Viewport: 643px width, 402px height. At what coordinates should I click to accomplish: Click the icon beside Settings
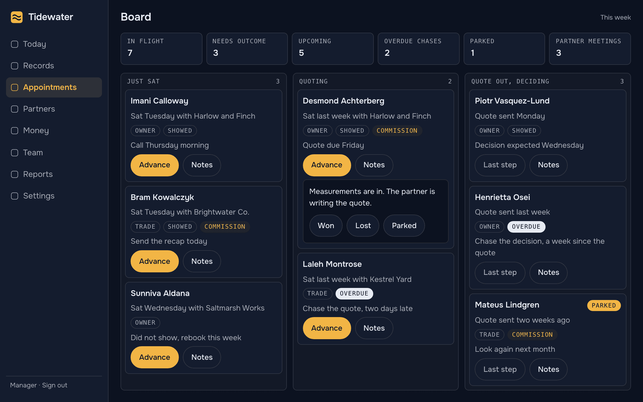pyautogui.click(x=15, y=196)
